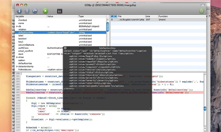The height and width of the screenshot is (132, 221).
Task: Click the Step Out up-arrow button
Action: (x=27, y=11)
